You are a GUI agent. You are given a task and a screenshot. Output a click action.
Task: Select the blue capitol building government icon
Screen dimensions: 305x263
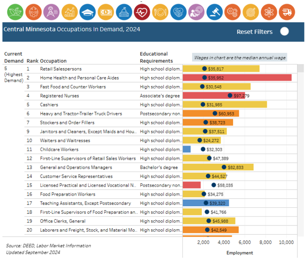pyautogui.click(x=124, y=12)
